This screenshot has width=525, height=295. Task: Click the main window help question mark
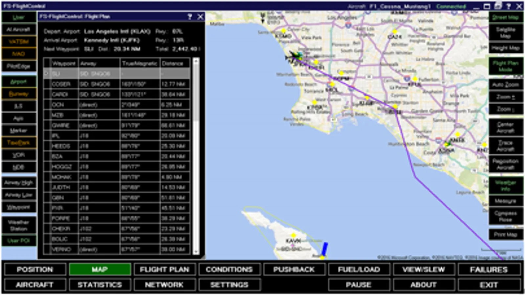(509, 6)
